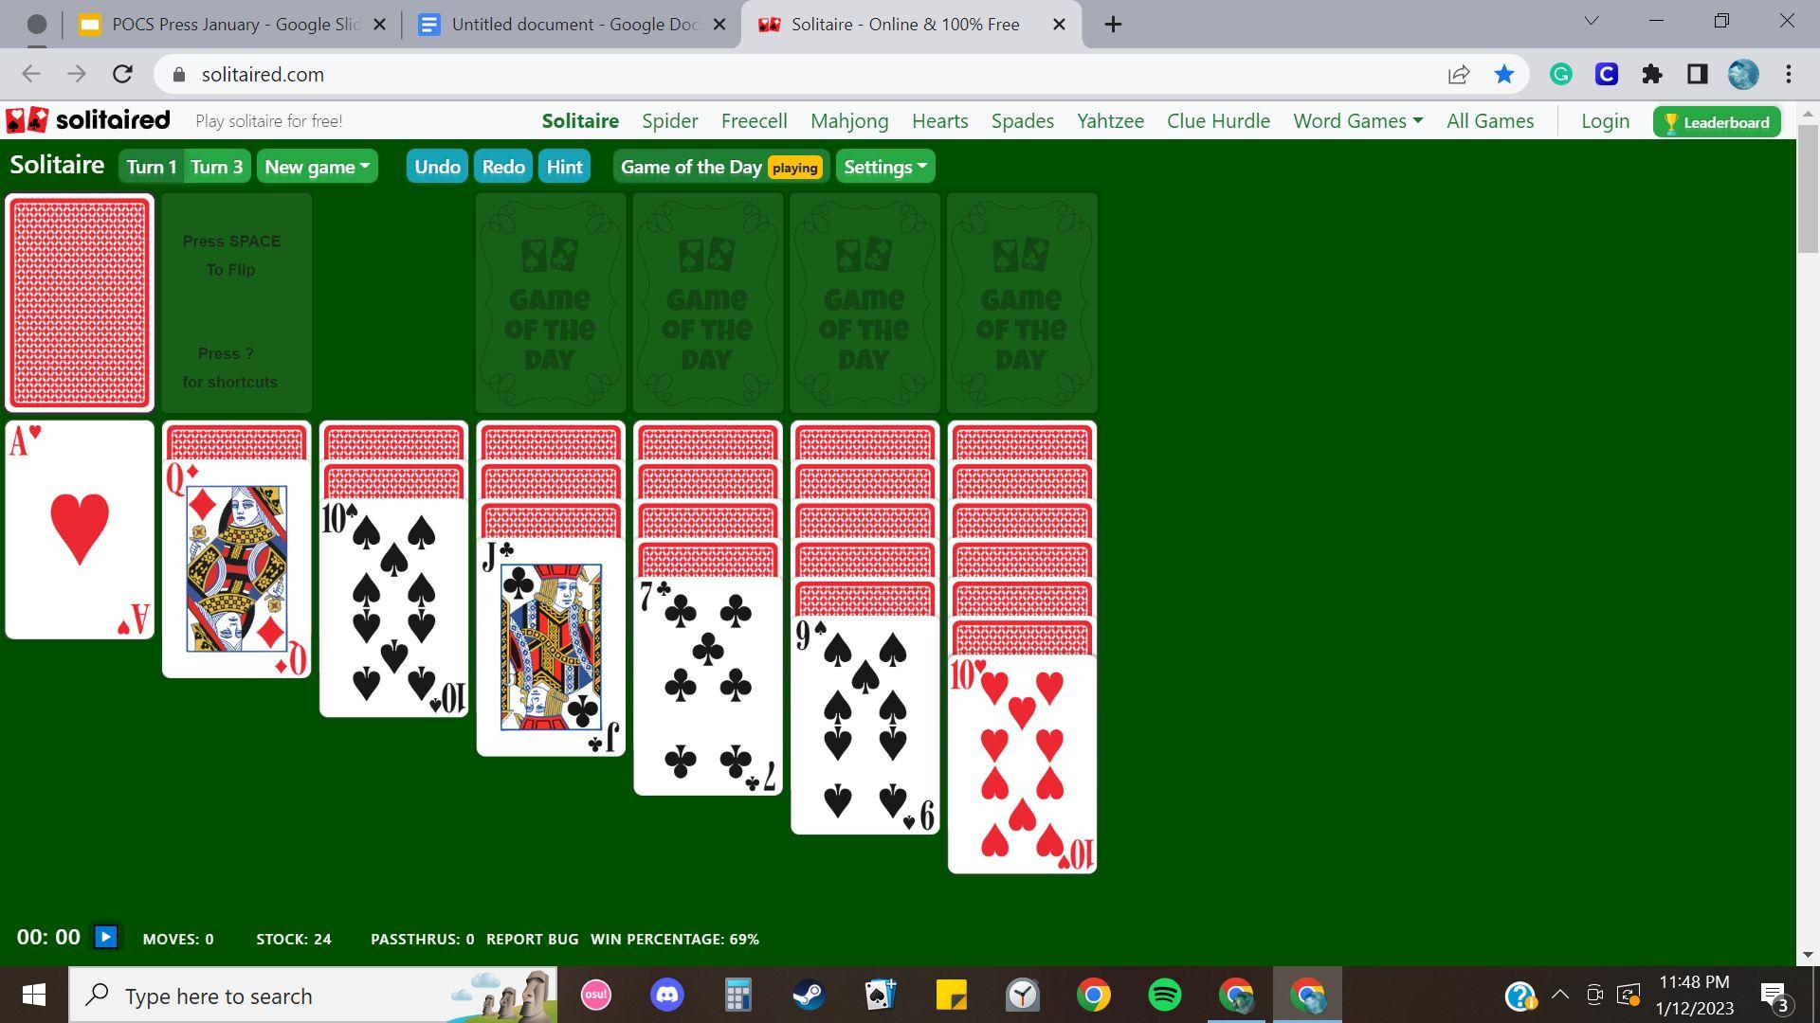Flip a card from the stock pile
This screenshot has height=1023, width=1820.
[x=80, y=303]
